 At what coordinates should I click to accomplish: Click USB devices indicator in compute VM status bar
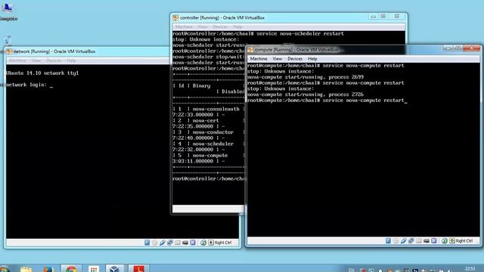point(403,240)
